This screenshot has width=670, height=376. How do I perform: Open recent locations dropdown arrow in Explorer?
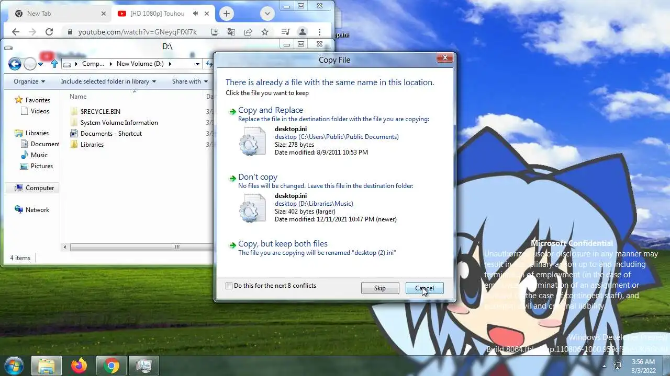[41, 64]
